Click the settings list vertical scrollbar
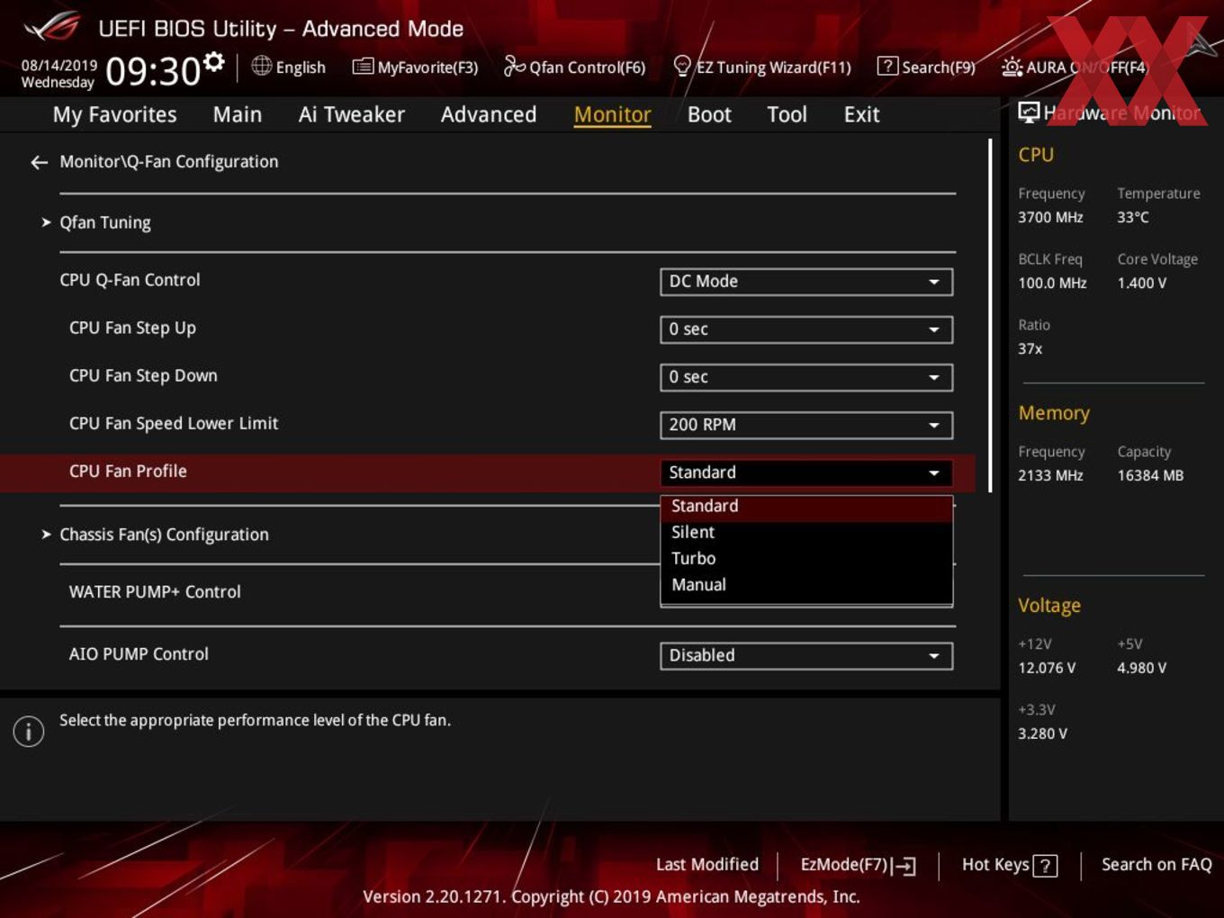This screenshot has height=918, width=1224. pyautogui.click(x=990, y=315)
